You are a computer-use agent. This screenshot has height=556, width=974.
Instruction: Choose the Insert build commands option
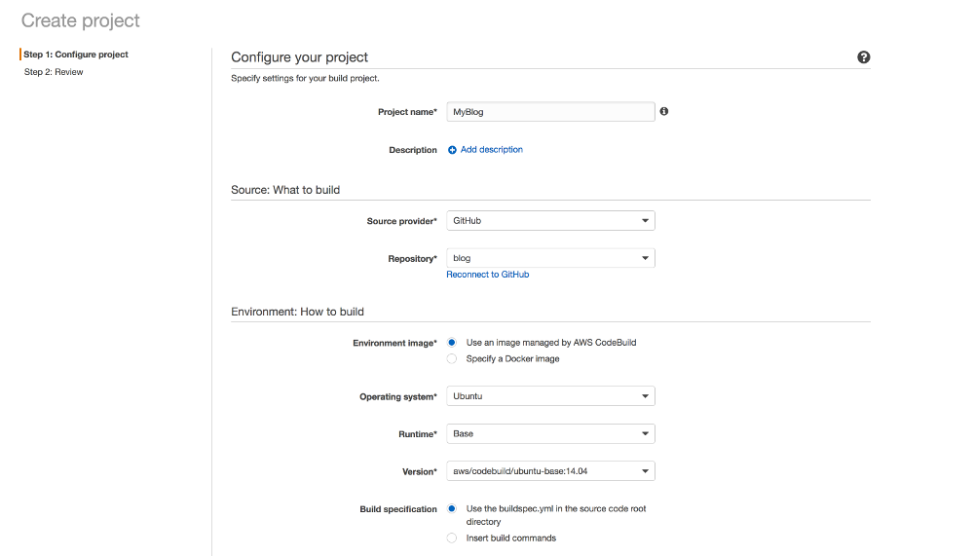[x=452, y=537]
